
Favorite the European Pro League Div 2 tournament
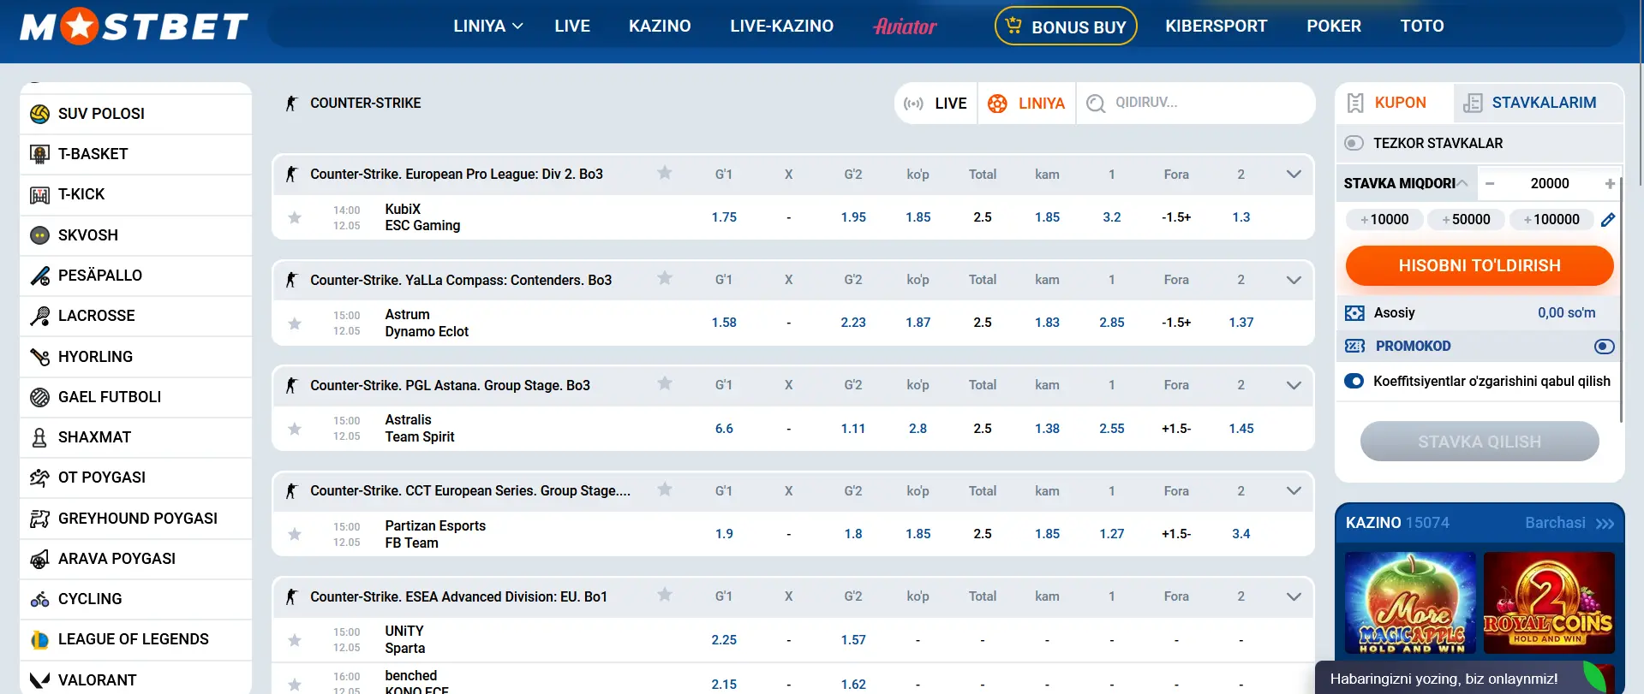coord(664,173)
